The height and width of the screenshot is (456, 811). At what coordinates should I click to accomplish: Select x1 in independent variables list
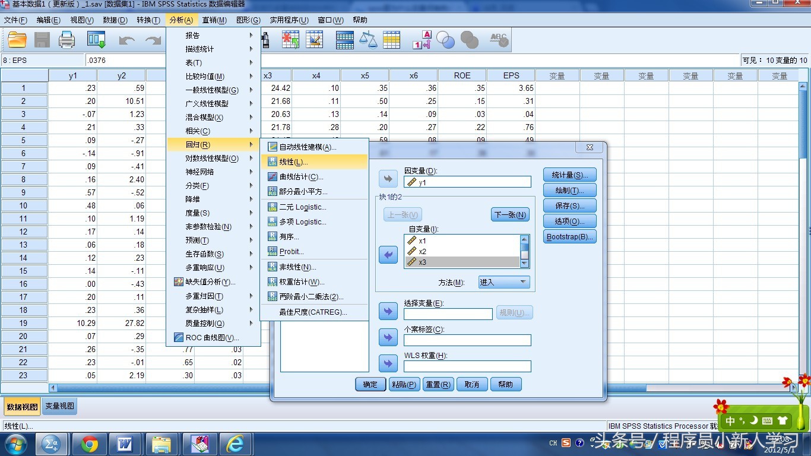462,240
